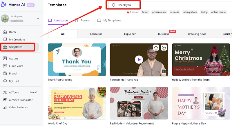Viewport: 232px width, 126px height.
Task: Click the template search field
Action: click(128, 5)
